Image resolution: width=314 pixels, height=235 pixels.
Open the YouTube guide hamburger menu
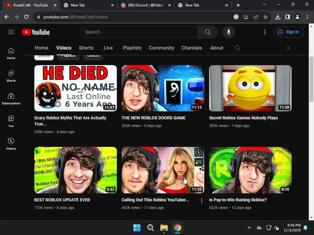(11, 32)
